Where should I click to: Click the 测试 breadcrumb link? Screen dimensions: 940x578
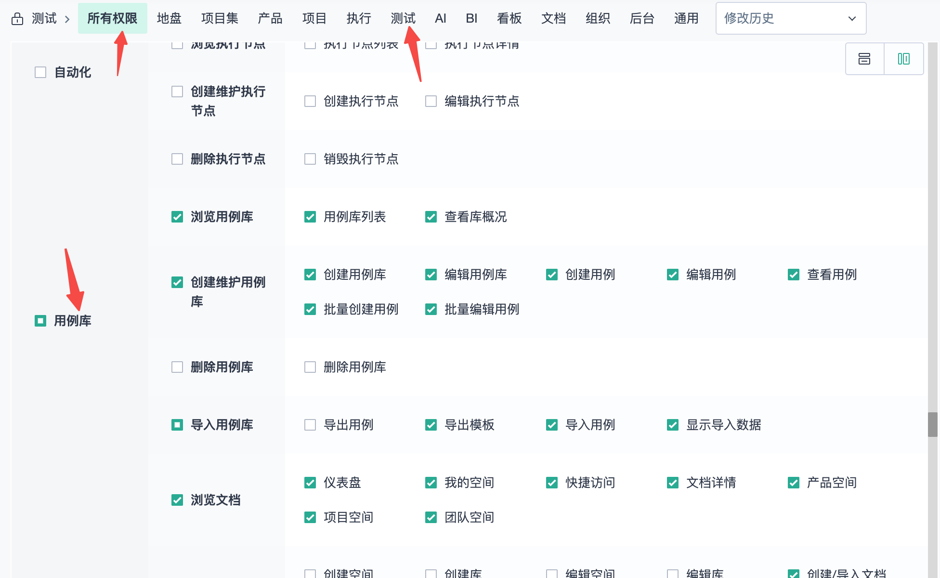point(44,19)
